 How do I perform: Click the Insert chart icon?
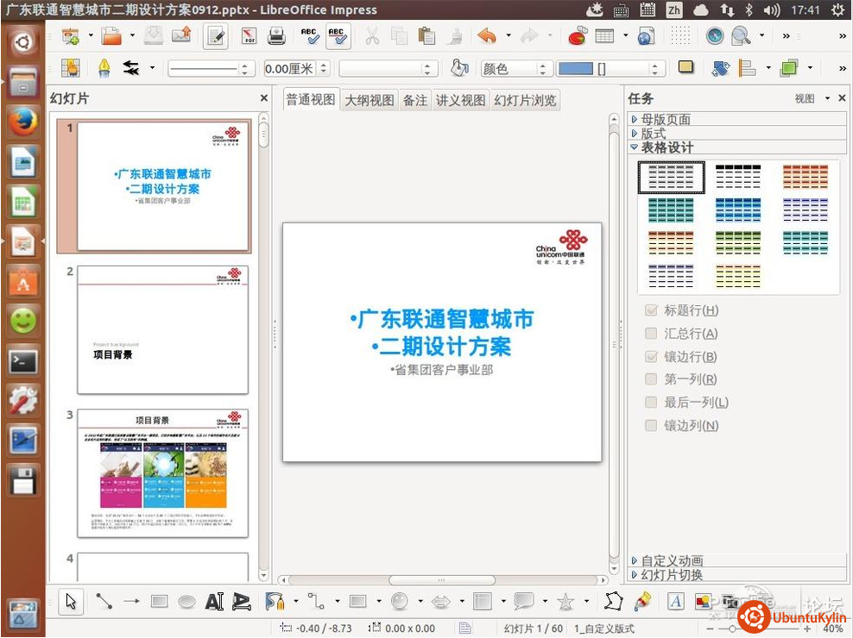(x=578, y=36)
